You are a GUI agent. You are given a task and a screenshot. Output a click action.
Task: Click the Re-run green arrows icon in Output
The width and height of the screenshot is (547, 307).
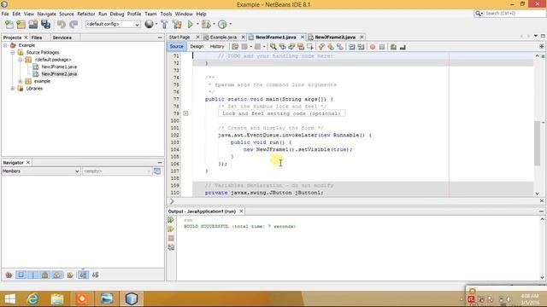(171, 220)
